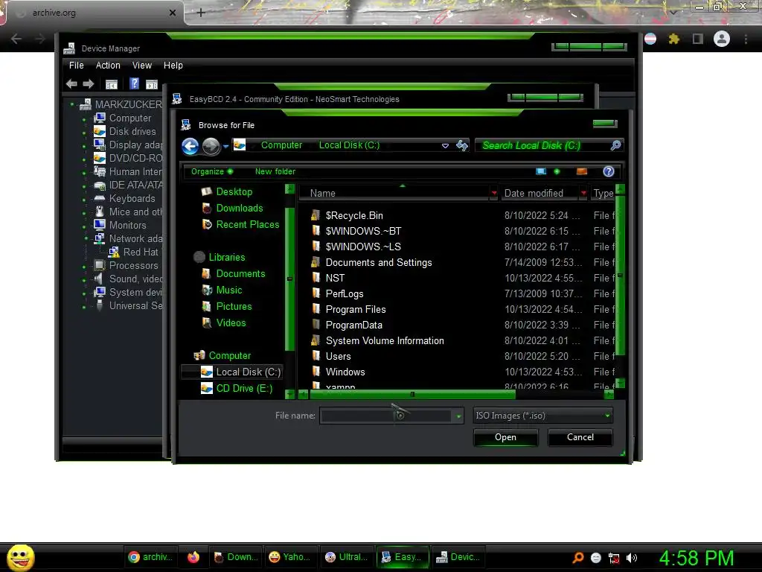Image resolution: width=762 pixels, height=572 pixels.
Task: Click Device Manager help toolbar icon
Action: click(135, 83)
